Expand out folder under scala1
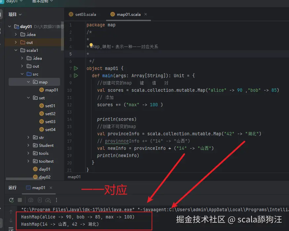 [x=22, y=66]
